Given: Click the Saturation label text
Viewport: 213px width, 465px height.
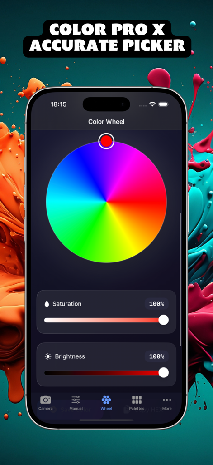Looking at the screenshot, I should (x=67, y=304).
